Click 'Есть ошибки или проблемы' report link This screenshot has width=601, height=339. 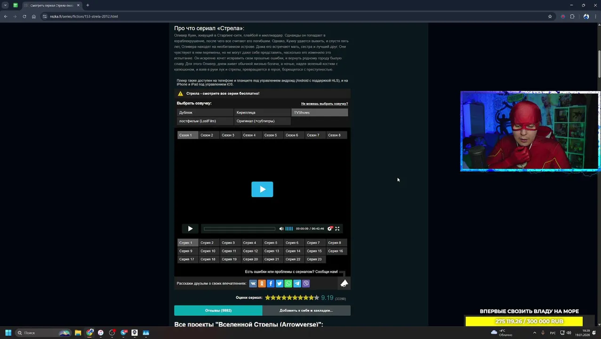click(x=291, y=272)
